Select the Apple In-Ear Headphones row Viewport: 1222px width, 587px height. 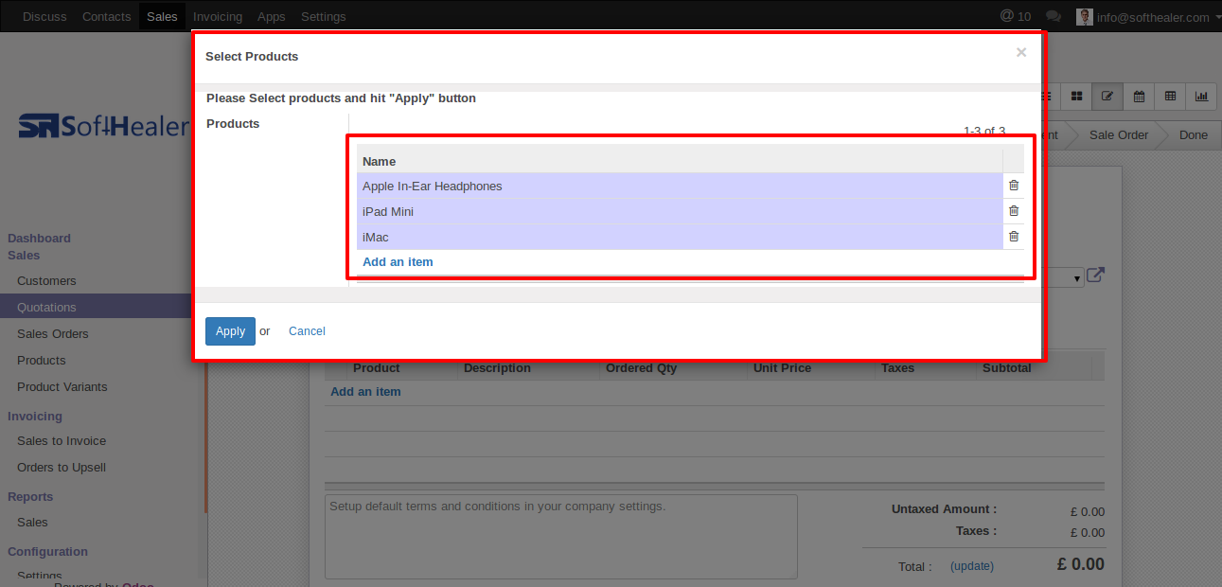click(680, 186)
